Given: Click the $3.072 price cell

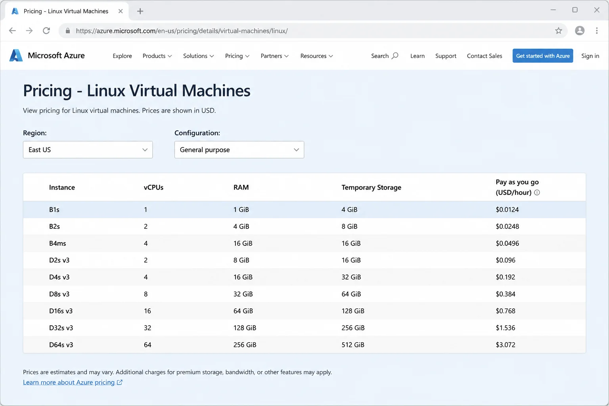Looking at the screenshot, I should coord(506,345).
